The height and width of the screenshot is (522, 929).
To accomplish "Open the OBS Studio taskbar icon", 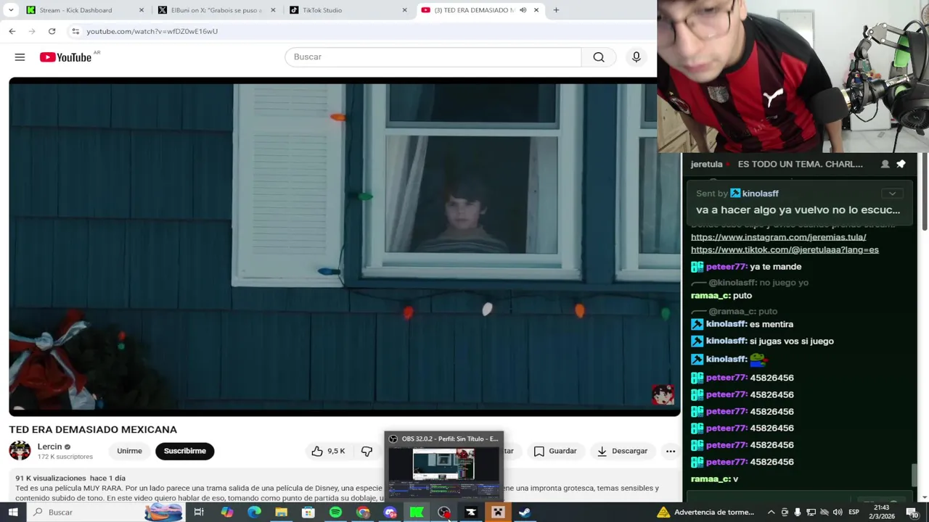I will [x=443, y=513].
